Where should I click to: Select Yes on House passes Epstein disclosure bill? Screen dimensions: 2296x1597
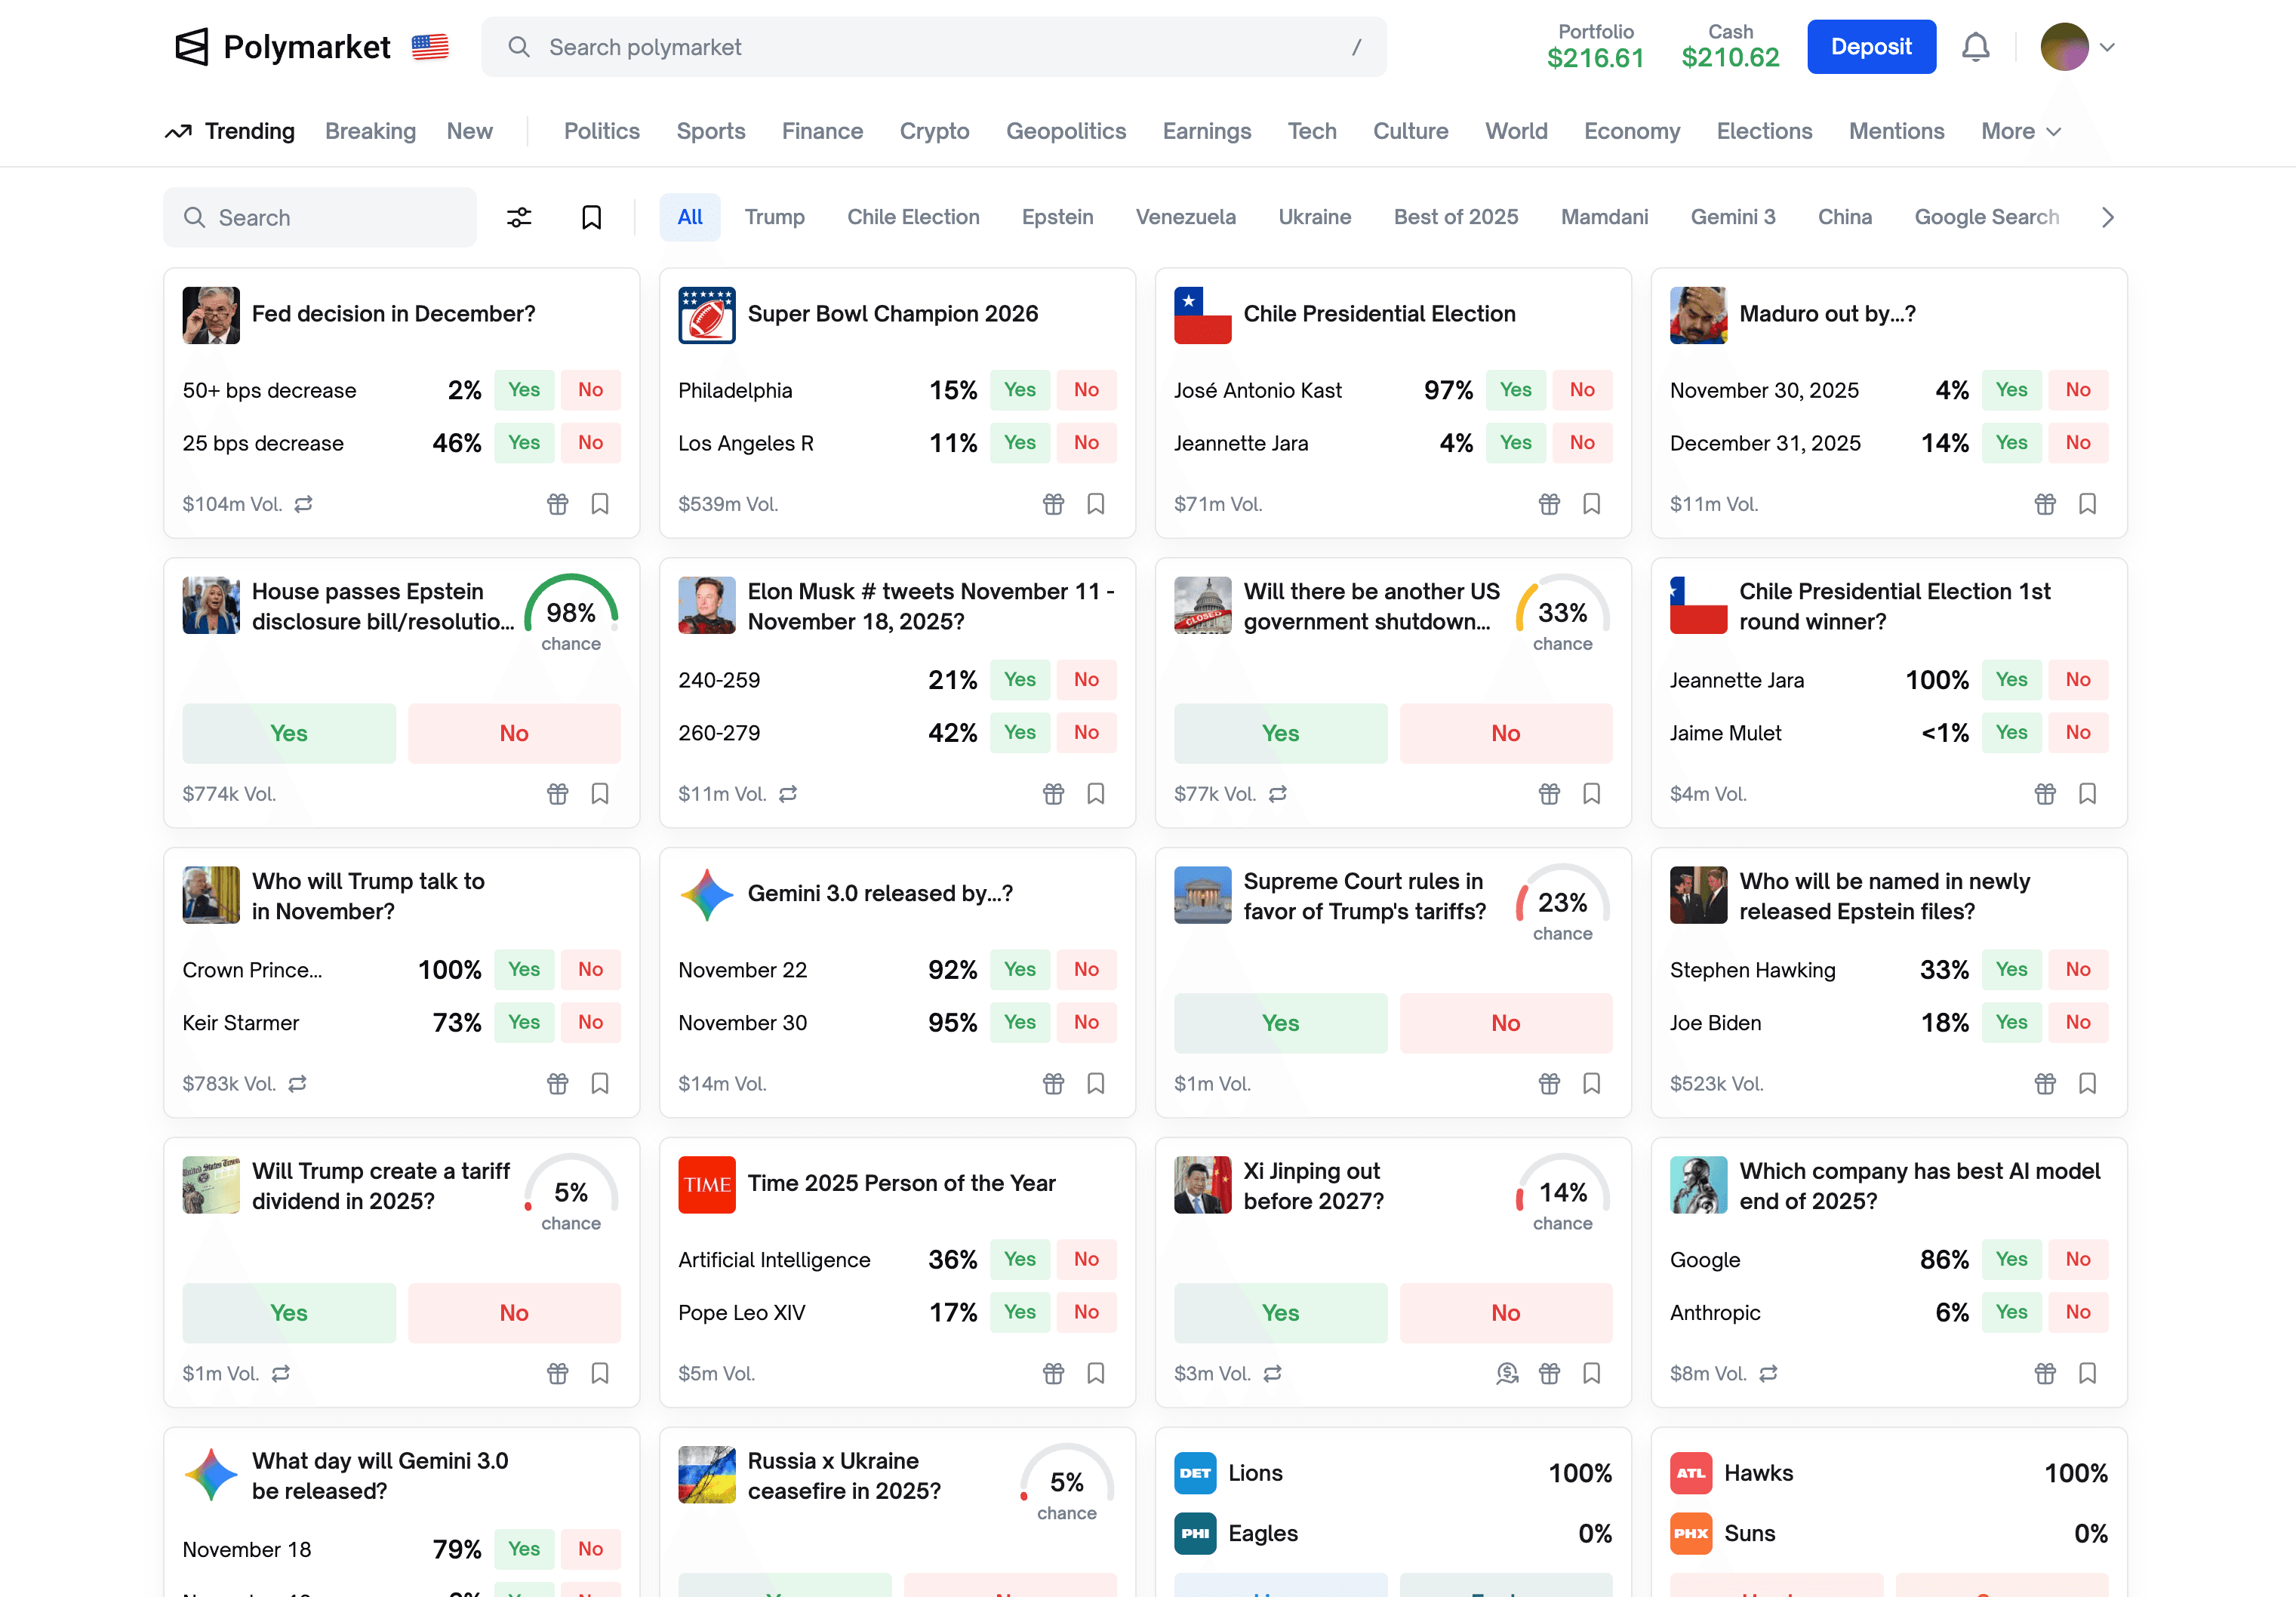coord(288,733)
